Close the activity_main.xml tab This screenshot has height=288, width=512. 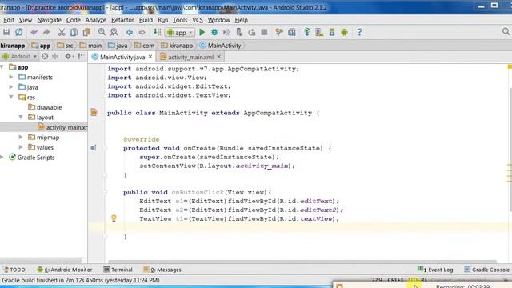pyautogui.click(x=218, y=57)
